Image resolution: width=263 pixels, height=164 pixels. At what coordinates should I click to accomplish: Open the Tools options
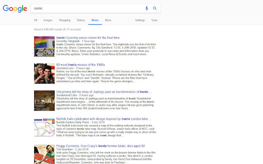[154, 20]
